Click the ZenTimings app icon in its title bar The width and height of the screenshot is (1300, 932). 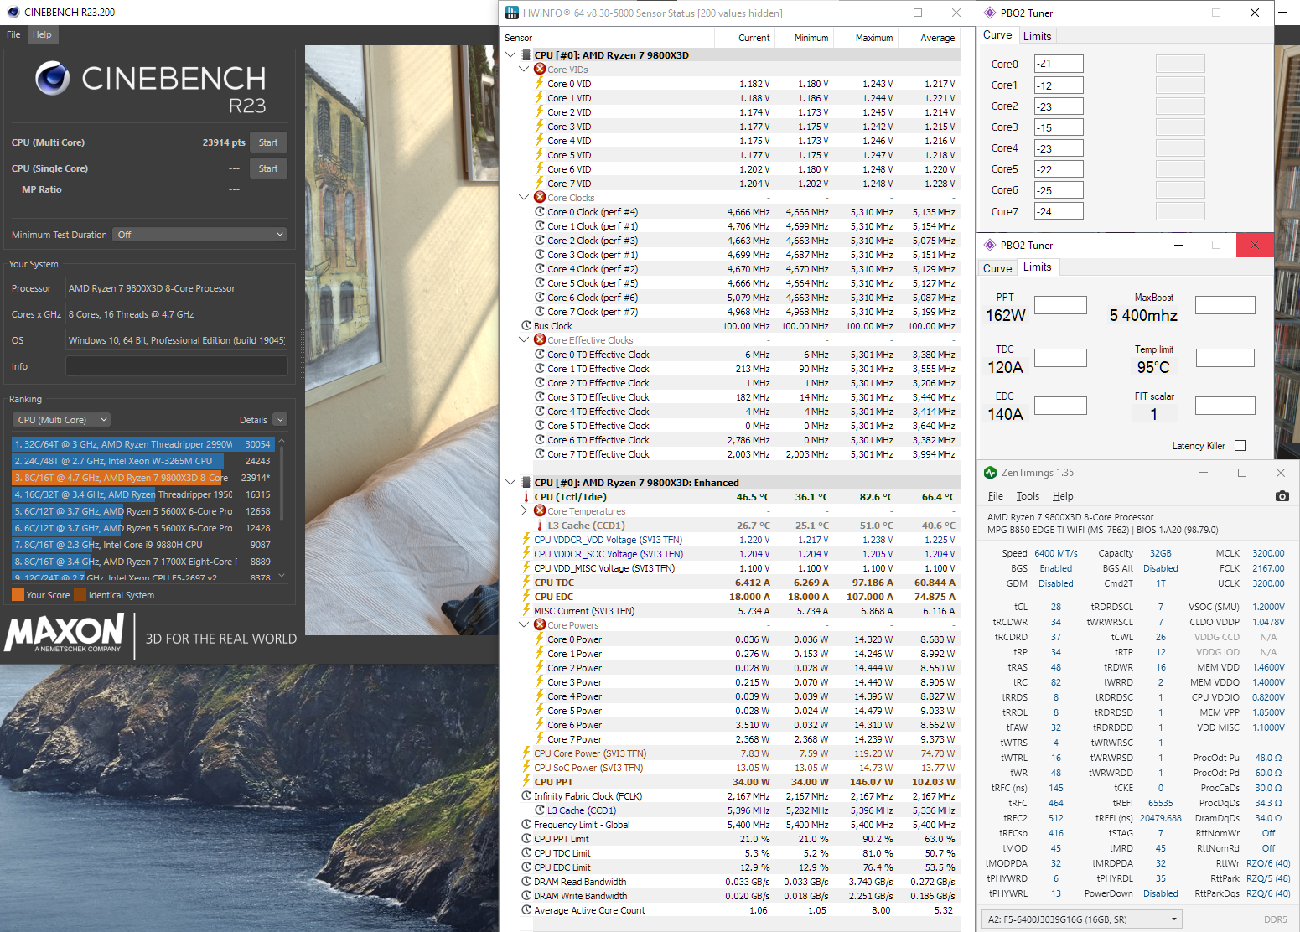[990, 473]
